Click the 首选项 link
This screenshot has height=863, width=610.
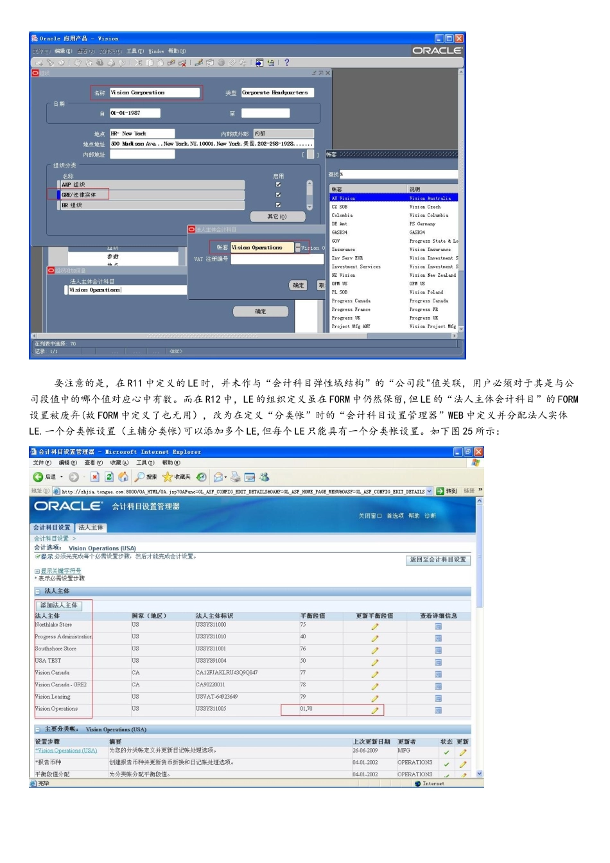click(395, 516)
